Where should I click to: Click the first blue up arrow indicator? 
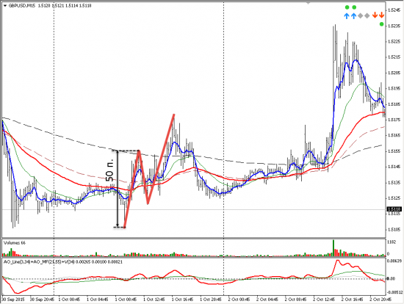coord(347,16)
